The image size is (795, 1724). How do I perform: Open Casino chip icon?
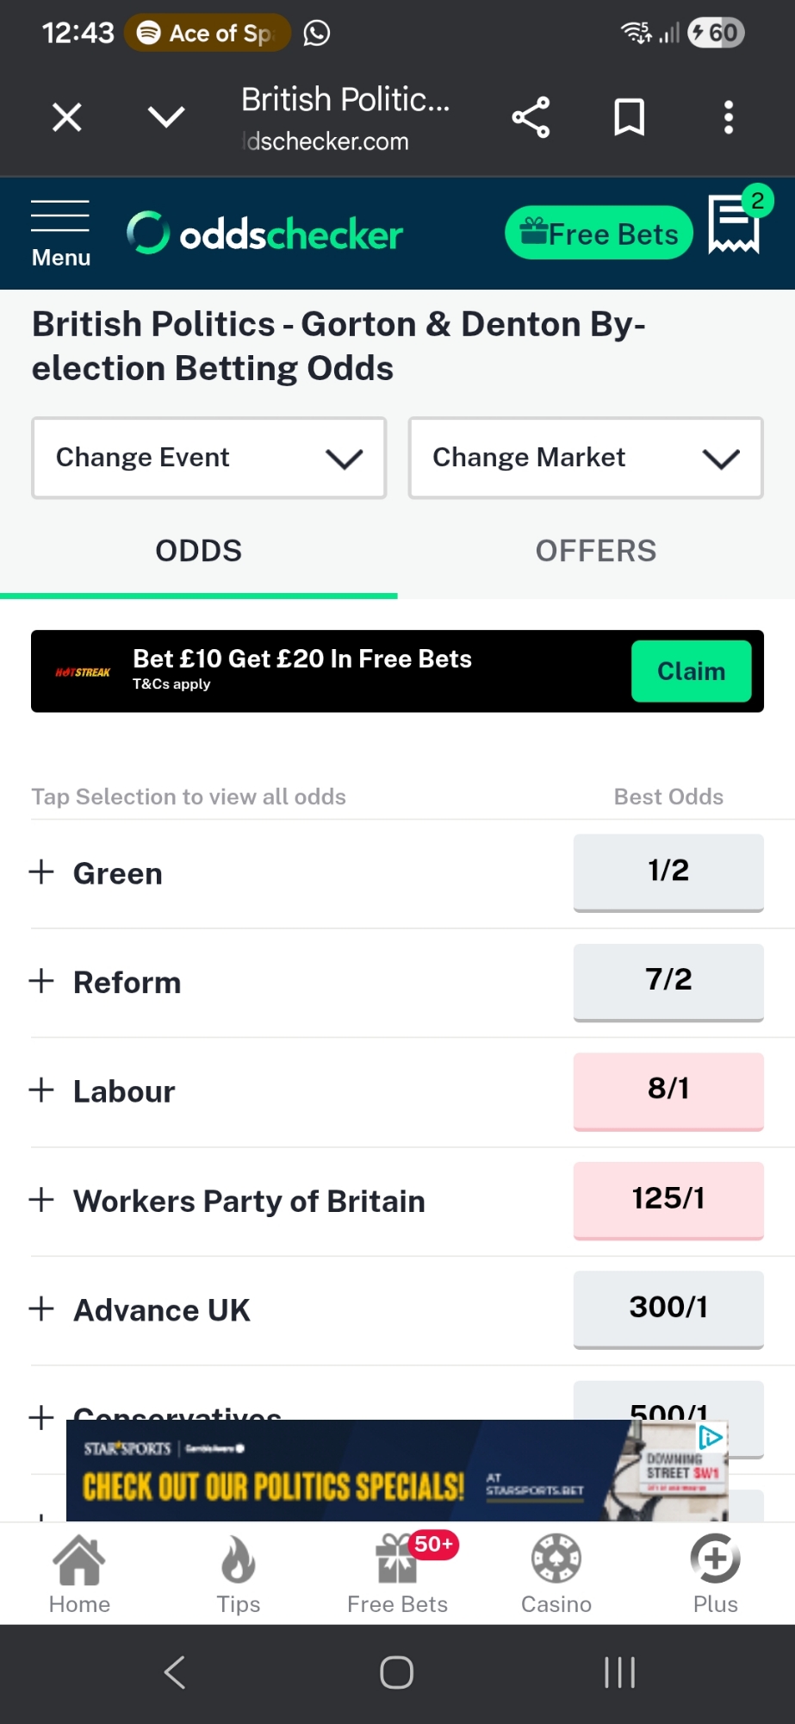[x=556, y=1574]
